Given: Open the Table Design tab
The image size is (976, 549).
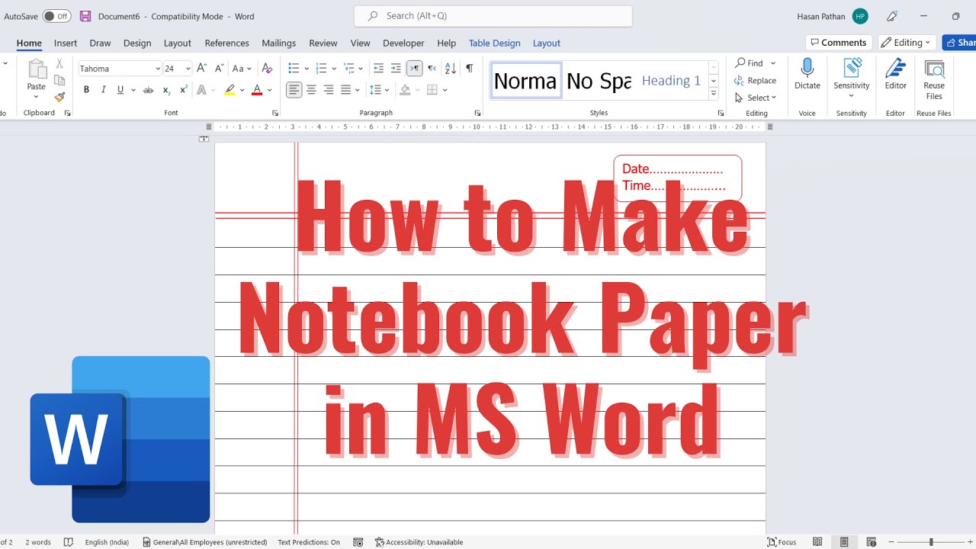Looking at the screenshot, I should 494,43.
